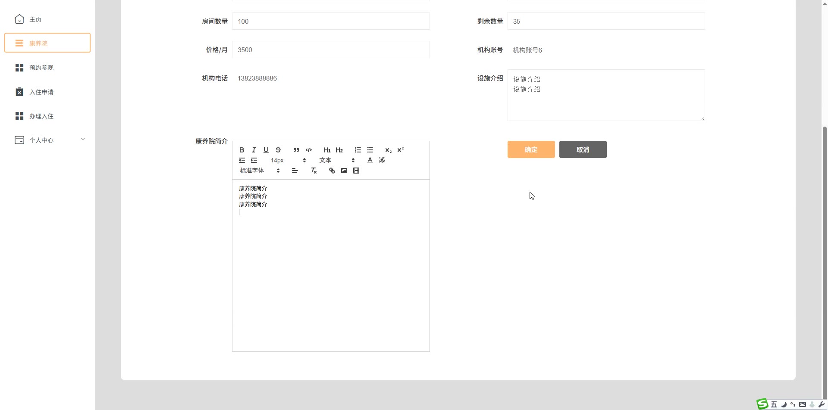Viewport: 828px width, 410px height.
Task: Click the 价格/月 input field
Action: (330, 50)
